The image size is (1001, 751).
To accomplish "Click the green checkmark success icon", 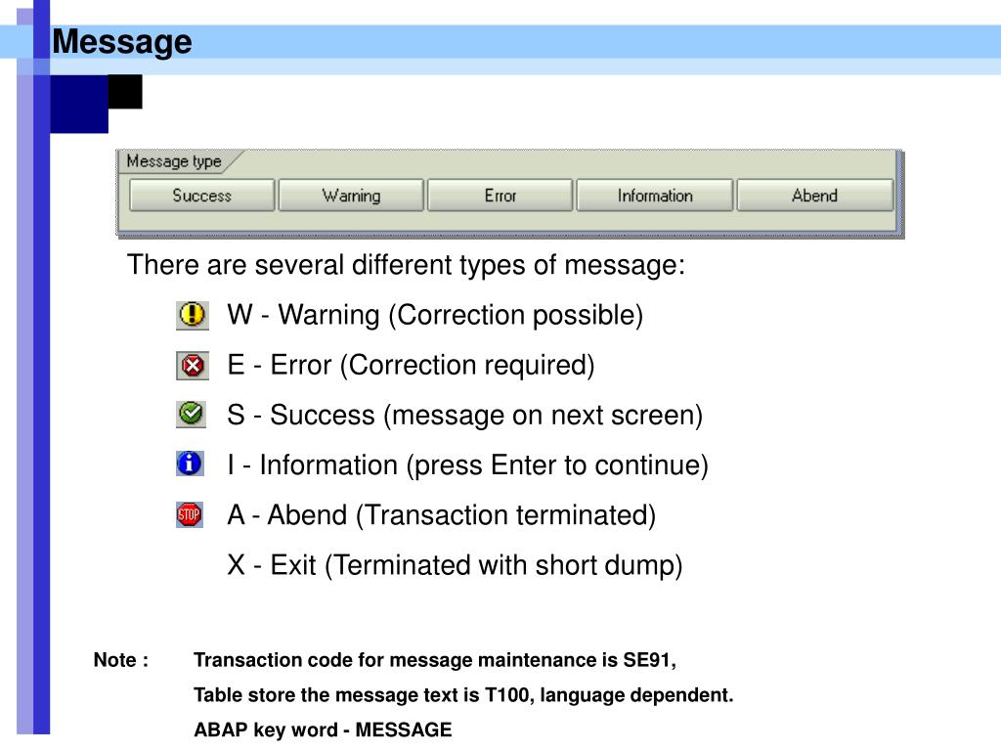I will pos(191,414).
